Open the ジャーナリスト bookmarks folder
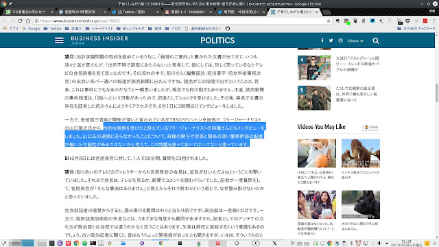 (99, 29)
